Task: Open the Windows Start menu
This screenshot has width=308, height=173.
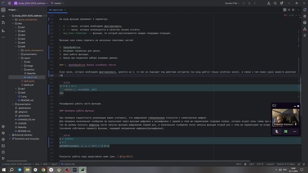Action: point(4,170)
